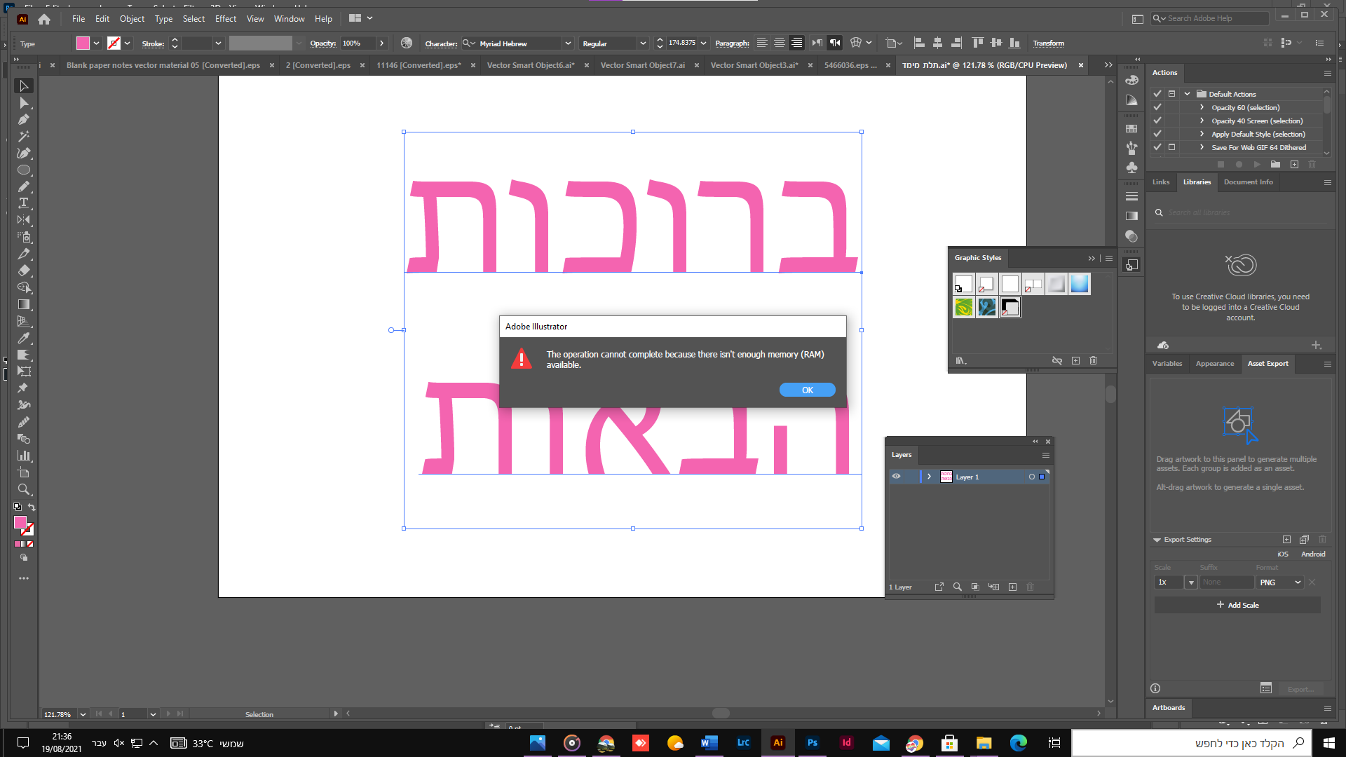Open the Effect menu
1346x757 pixels.
[225, 19]
